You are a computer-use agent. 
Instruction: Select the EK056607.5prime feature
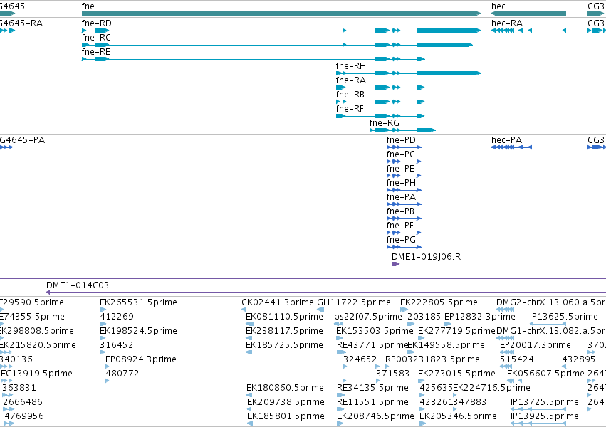click(513, 381)
